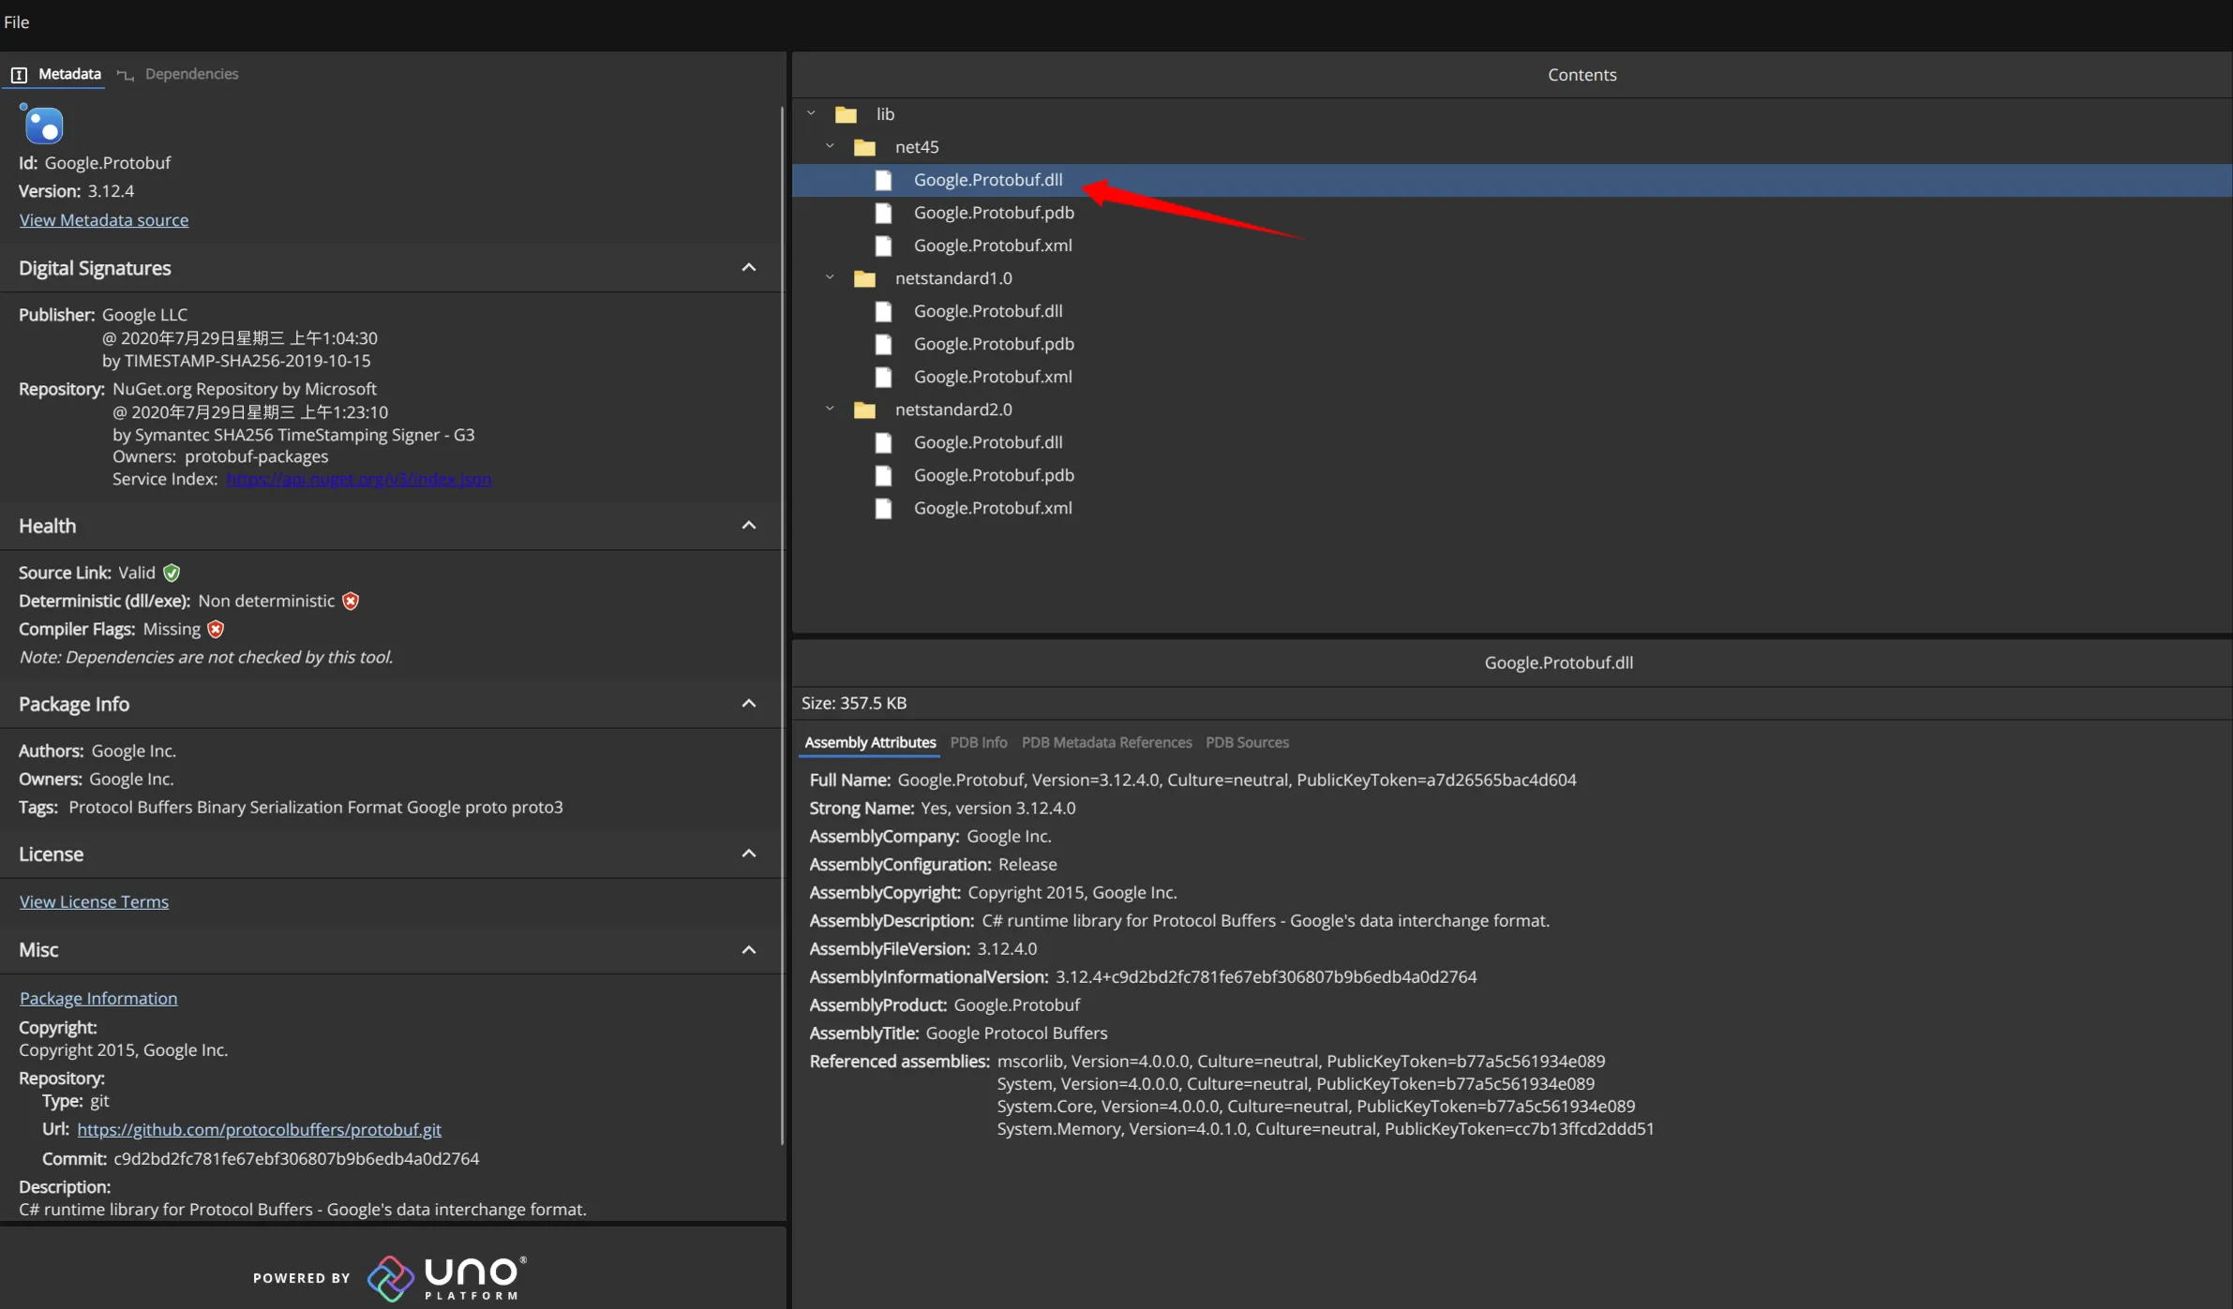Click the Uno Platform logo
This screenshot has width=2233, height=1309.
coord(446,1278)
